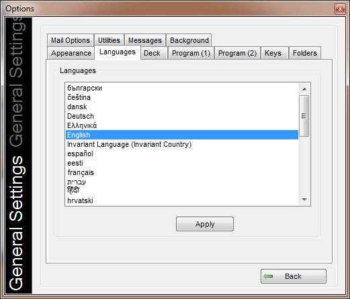Click the green arrow on Back button
This screenshot has height=299, width=350.
pyautogui.click(x=268, y=276)
